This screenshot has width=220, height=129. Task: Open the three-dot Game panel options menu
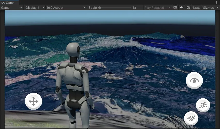216,2
